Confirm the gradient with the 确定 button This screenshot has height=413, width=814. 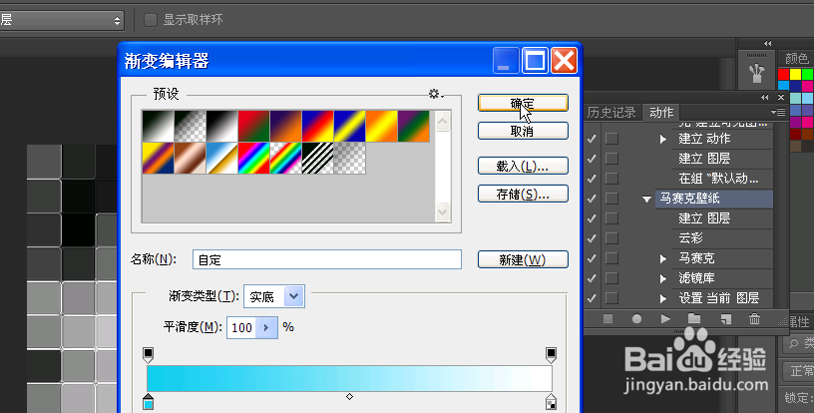pyautogui.click(x=523, y=103)
